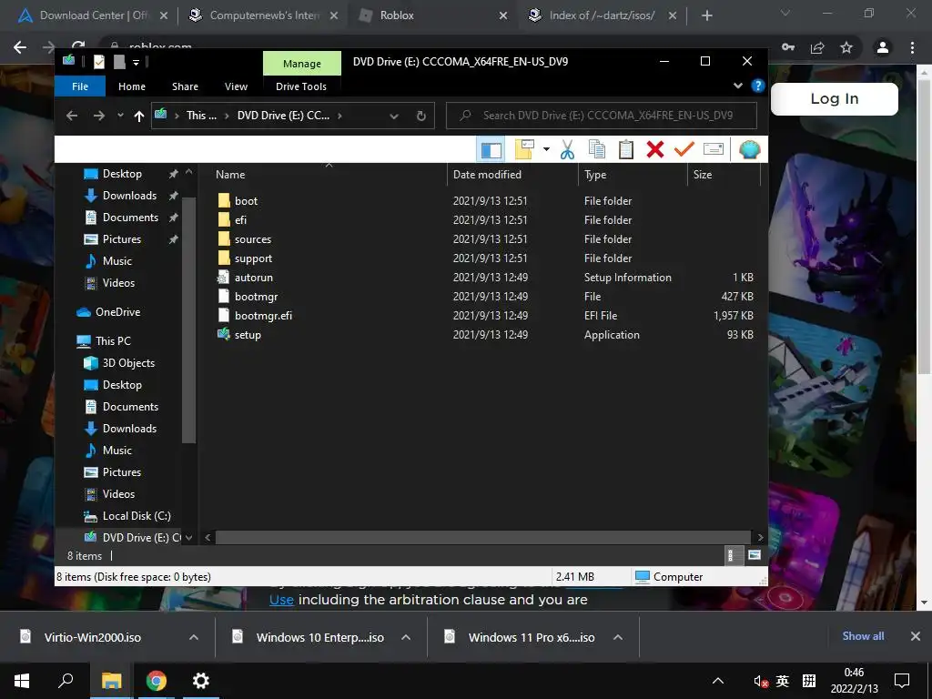Viewport: 932px width, 699px height.
Task: Click the New folder icon in quick access toolbar
Action: [x=119, y=61]
